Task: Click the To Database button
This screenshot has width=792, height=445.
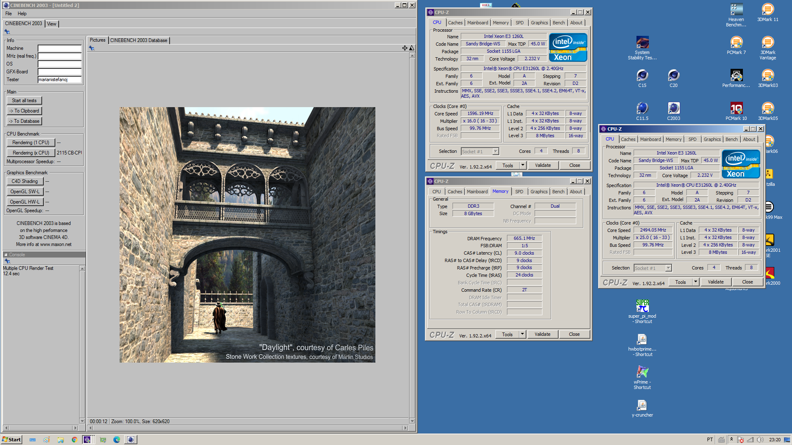Action: click(x=24, y=121)
